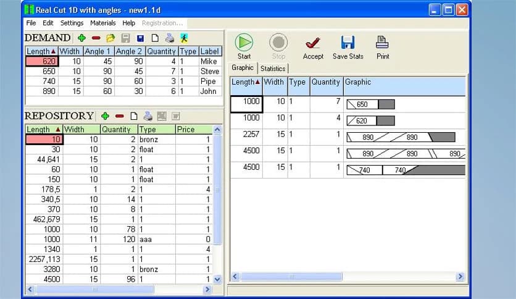Print the cutting layout
This screenshot has height=299, width=516.
pos(383,48)
